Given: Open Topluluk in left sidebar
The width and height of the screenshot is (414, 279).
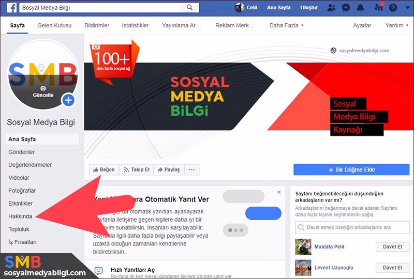Looking at the screenshot, I should point(19,229).
